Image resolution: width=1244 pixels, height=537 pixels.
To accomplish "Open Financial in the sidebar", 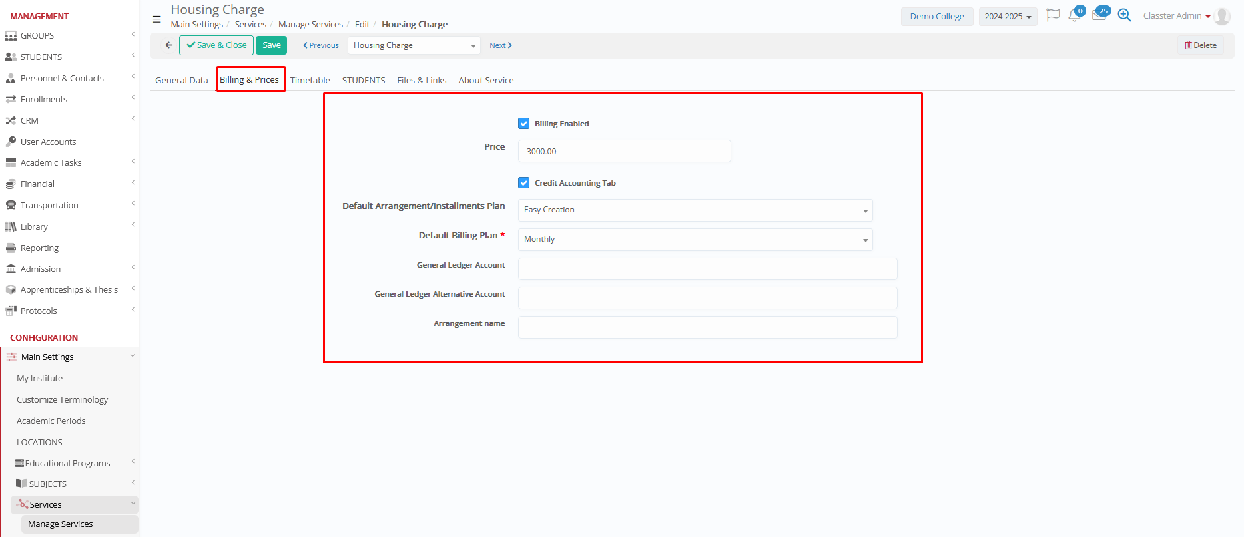I will click(x=37, y=184).
